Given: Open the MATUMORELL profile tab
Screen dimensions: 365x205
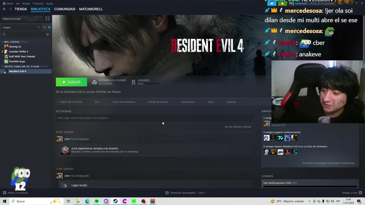Looking at the screenshot, I should click(91, 9).
